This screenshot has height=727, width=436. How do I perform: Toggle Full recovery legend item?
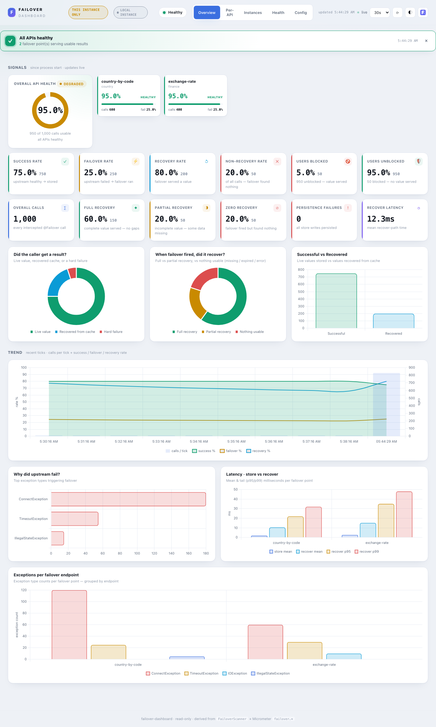(x=185, y=332)
